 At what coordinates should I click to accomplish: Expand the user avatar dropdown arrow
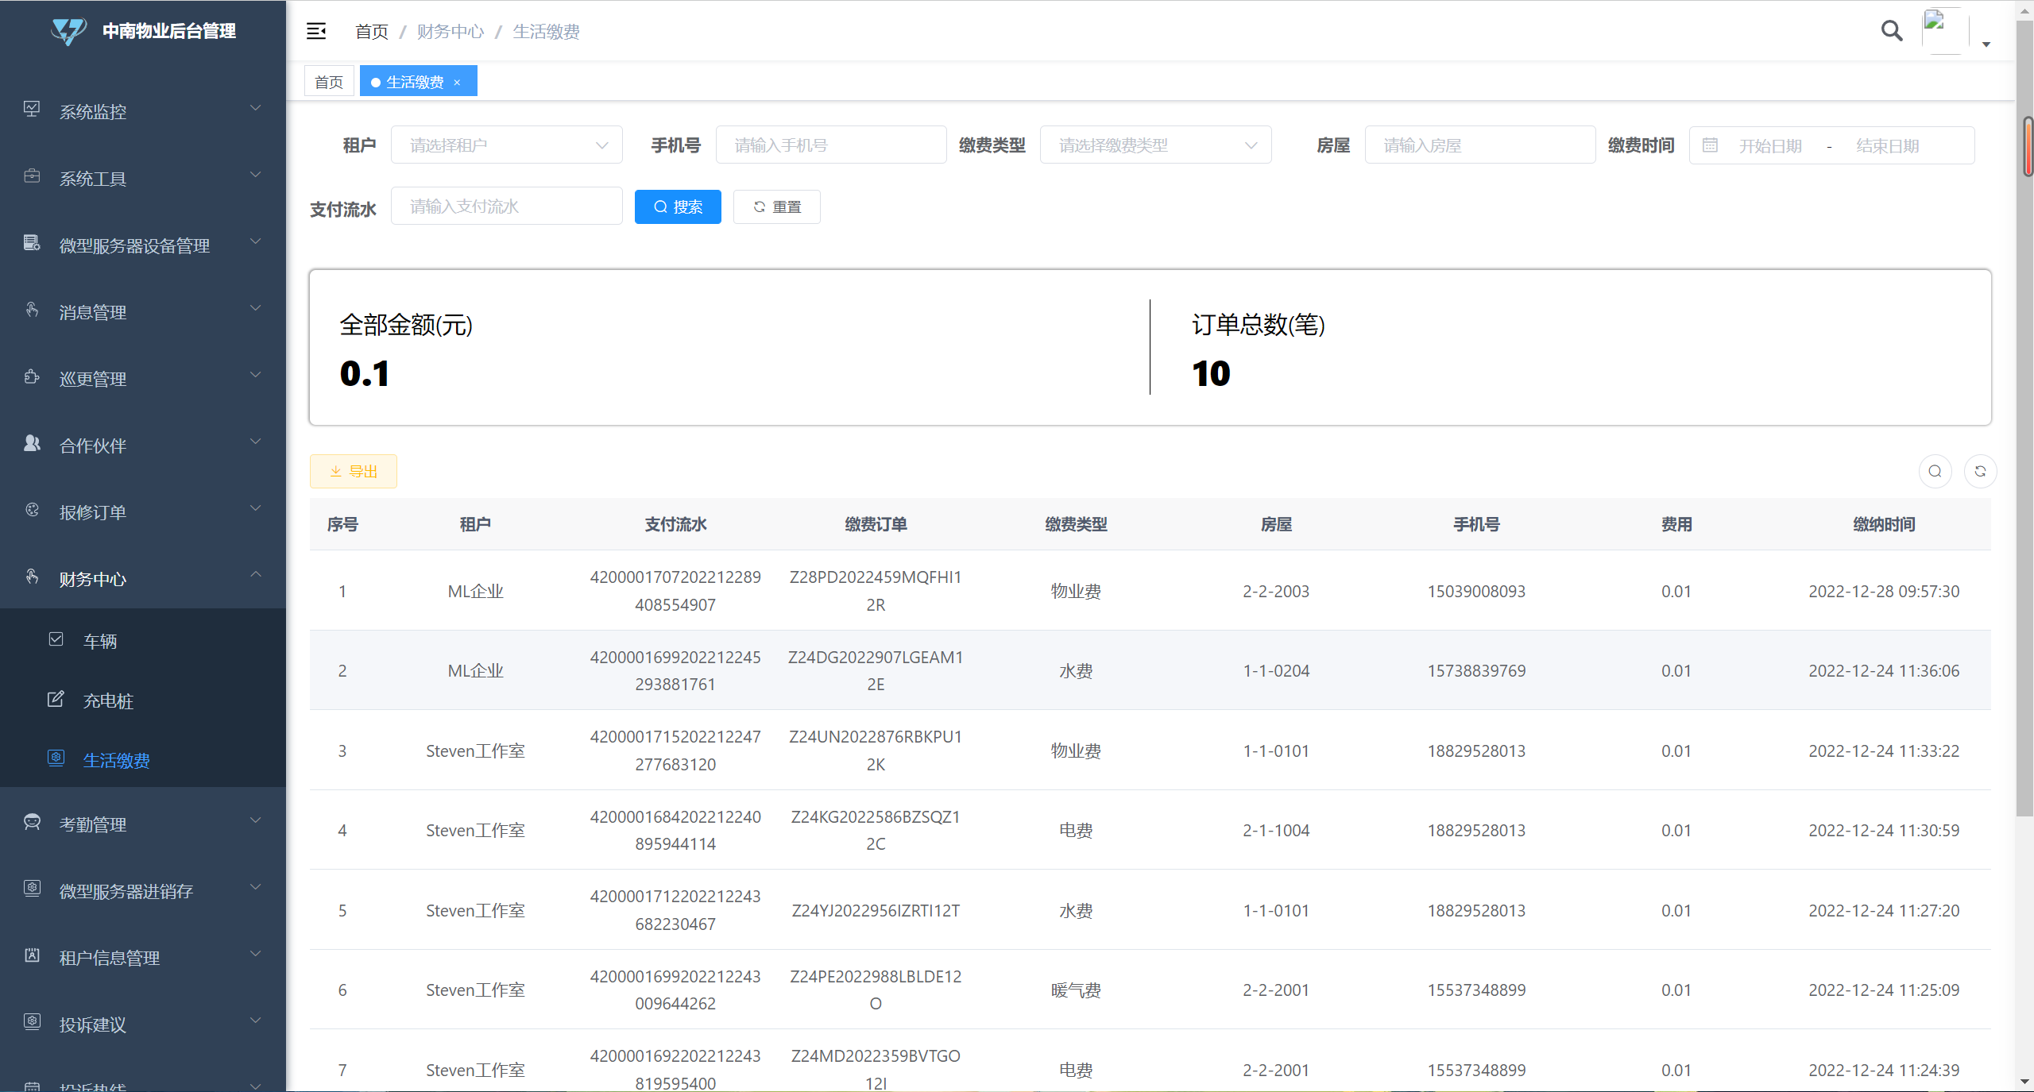click(1986, 44)
